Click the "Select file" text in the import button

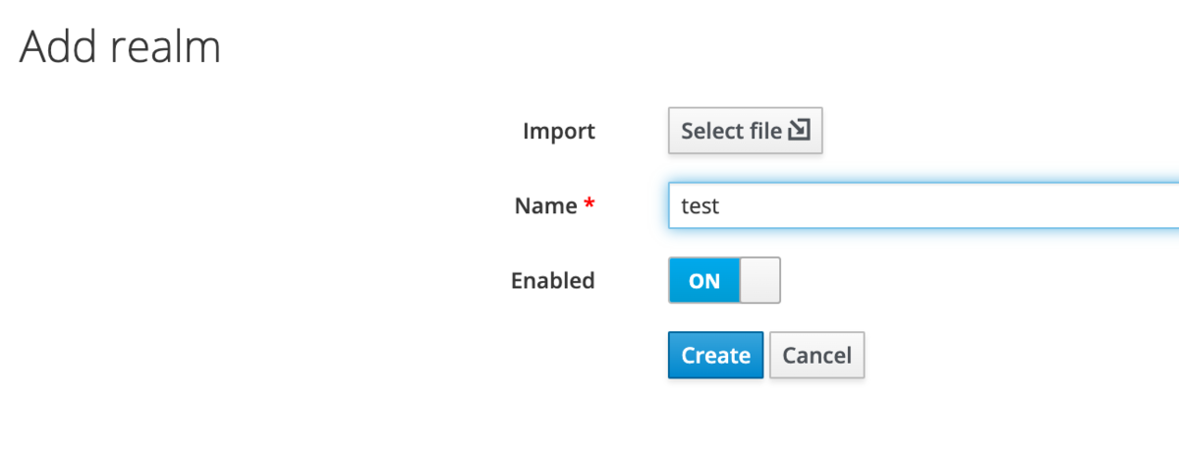coord(731,131)
